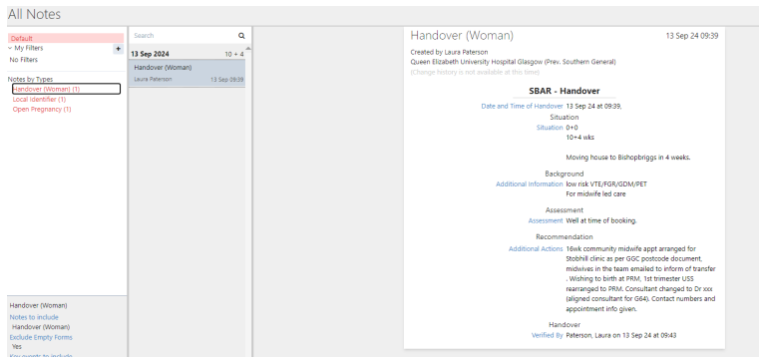Click the Handover (Woman) note title heading
Viewport: 763px width, 361px height.
tap(462, 36)
